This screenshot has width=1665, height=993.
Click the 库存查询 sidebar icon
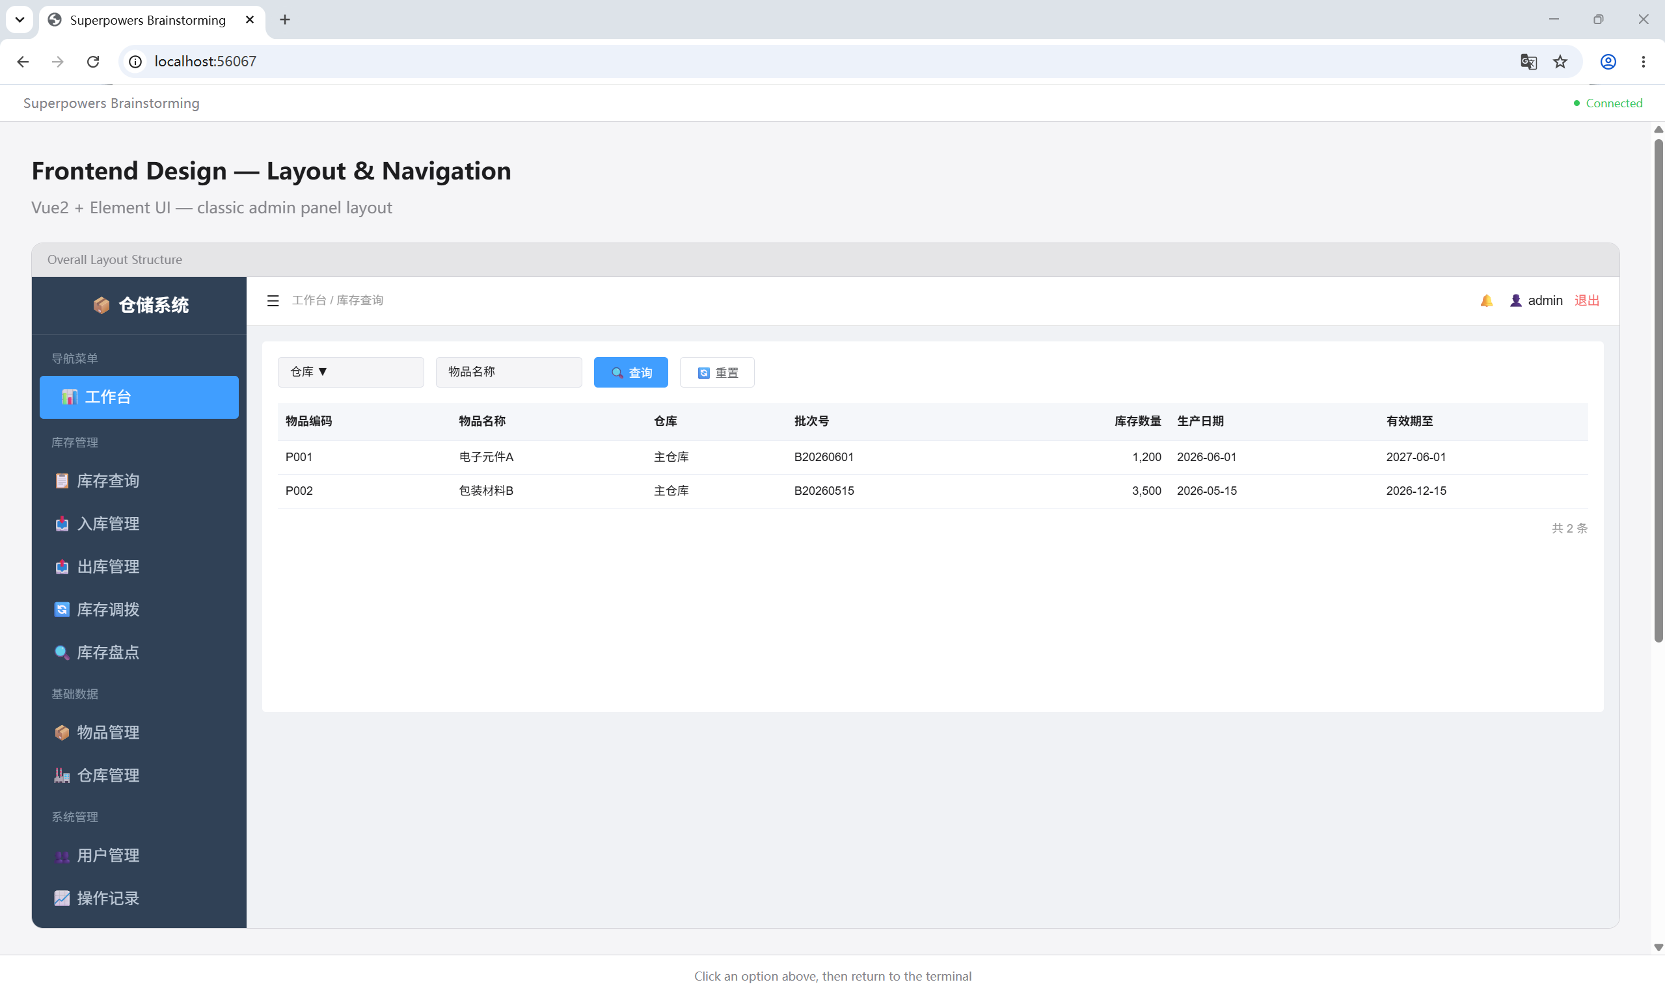click(62, 481)
